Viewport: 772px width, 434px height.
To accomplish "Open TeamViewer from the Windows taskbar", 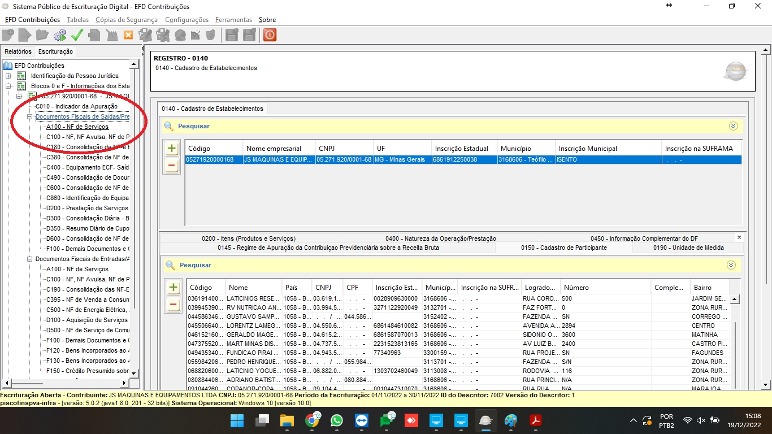I will [361, 421].
